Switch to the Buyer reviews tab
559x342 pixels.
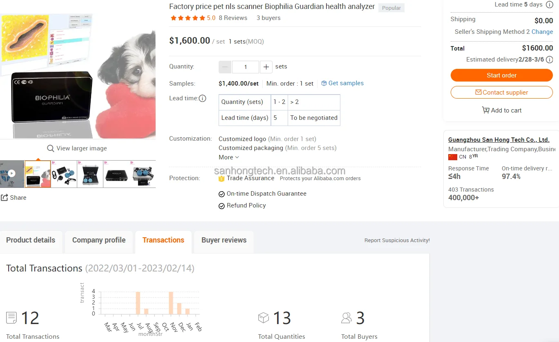[224, 240]
